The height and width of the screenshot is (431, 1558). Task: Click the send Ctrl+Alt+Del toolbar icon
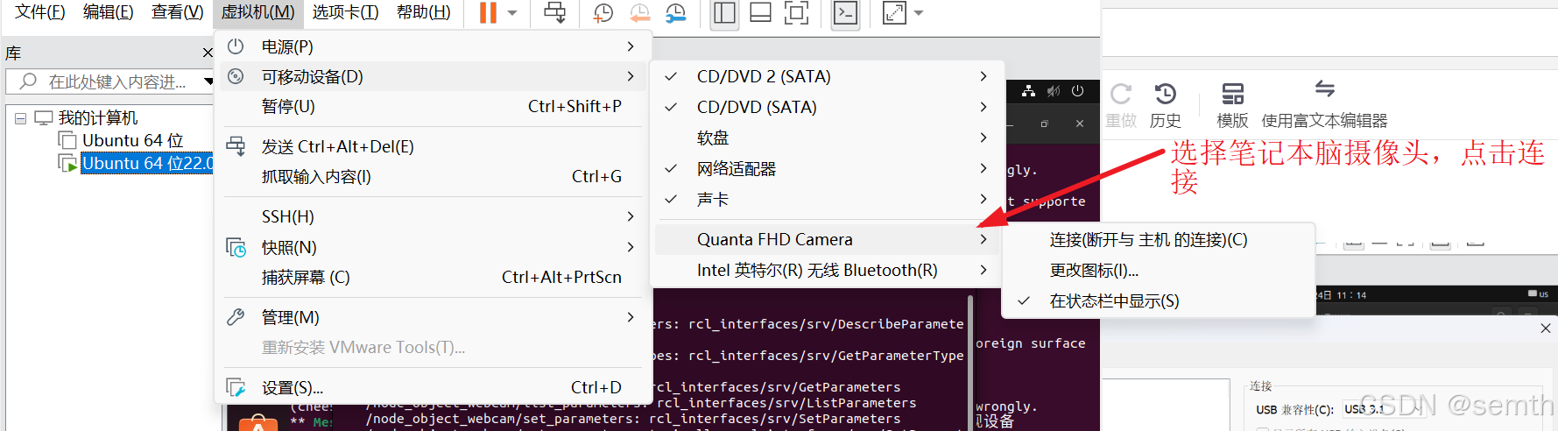554,12
